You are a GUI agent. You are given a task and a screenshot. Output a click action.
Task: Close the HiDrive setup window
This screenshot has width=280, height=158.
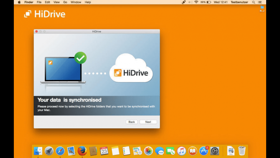[37, 31]
